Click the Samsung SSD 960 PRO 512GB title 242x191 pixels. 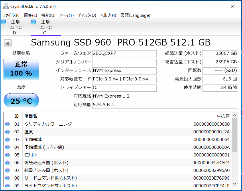click(121, 42)
